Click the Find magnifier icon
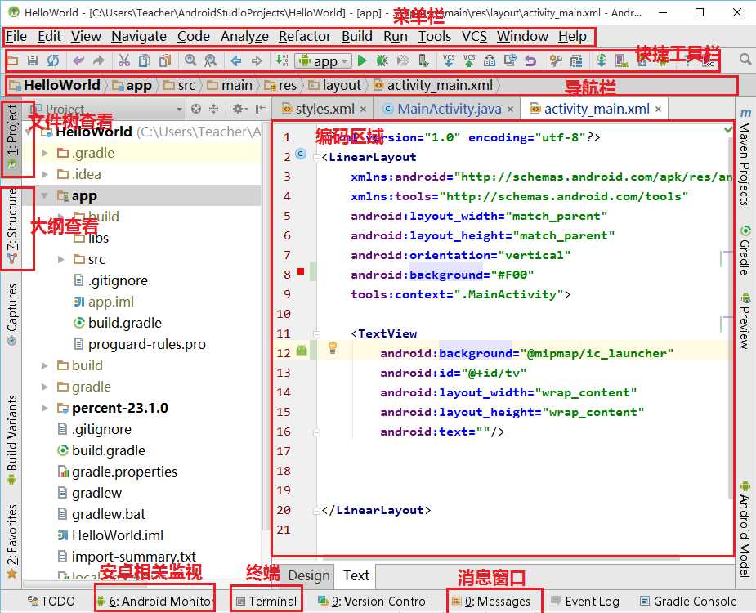 [190, 60]
